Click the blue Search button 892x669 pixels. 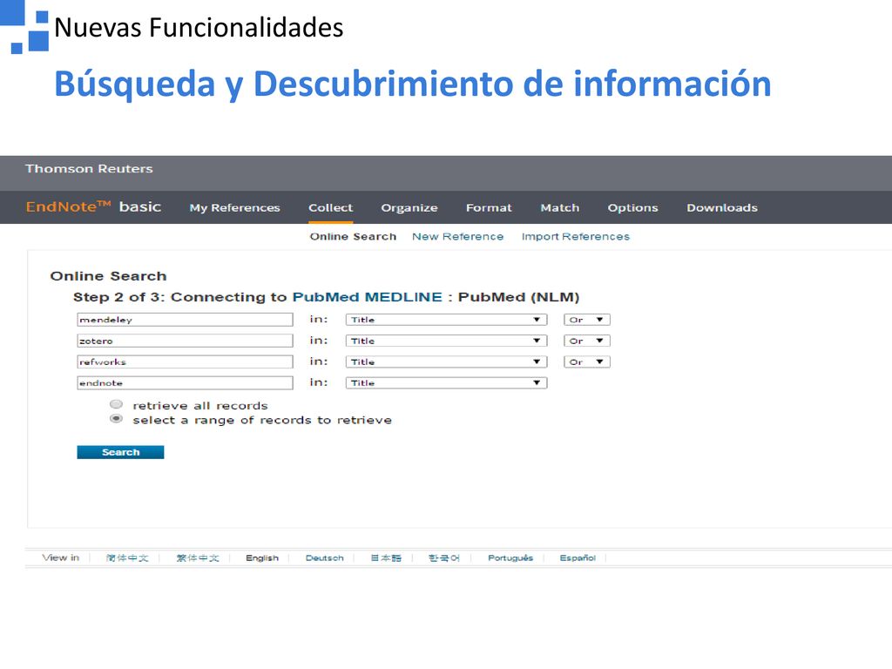point(120,452)
